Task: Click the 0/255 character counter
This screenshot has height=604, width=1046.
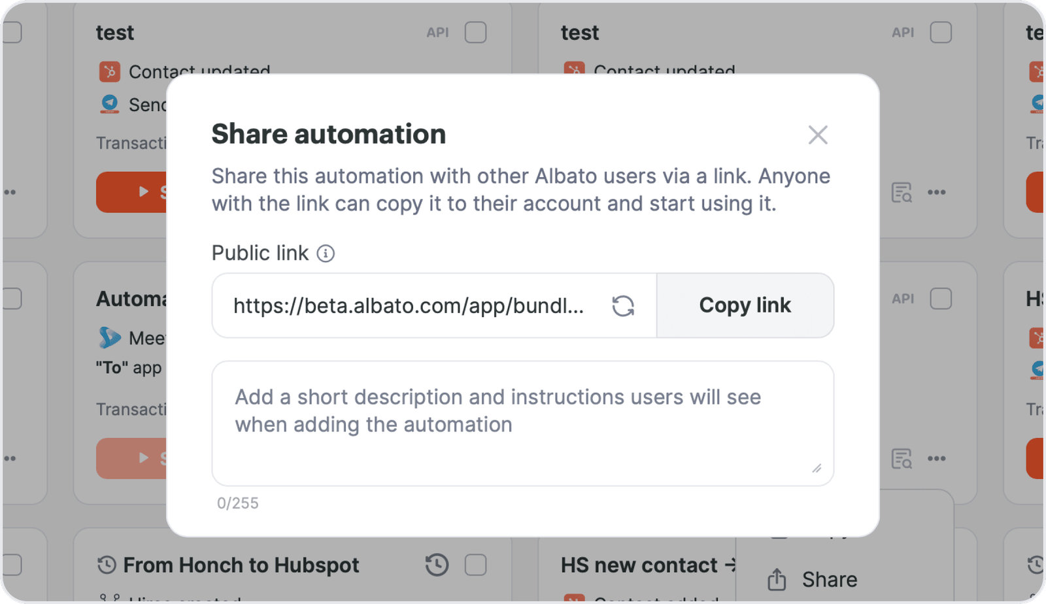Action: 238,503
